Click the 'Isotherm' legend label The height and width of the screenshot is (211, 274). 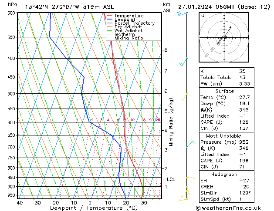click(x=125, y=34)
